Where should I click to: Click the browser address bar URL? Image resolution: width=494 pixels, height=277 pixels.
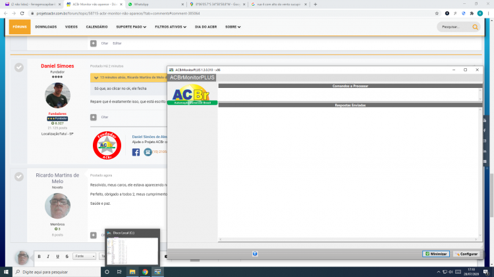(118, 14)
